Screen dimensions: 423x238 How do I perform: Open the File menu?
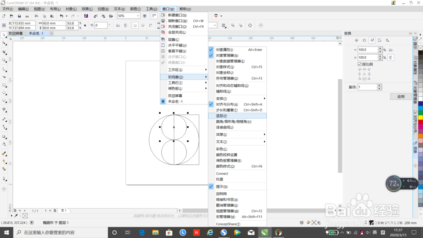[x=8, y=9]
